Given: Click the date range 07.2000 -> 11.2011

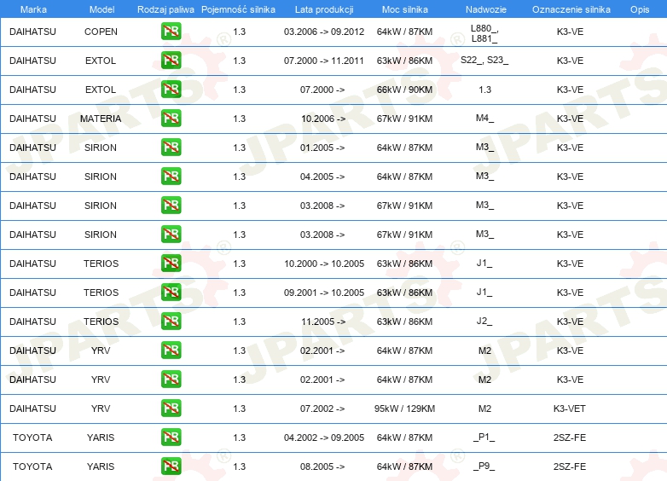Looking at the screenshot, I should (x=324, y=61).
